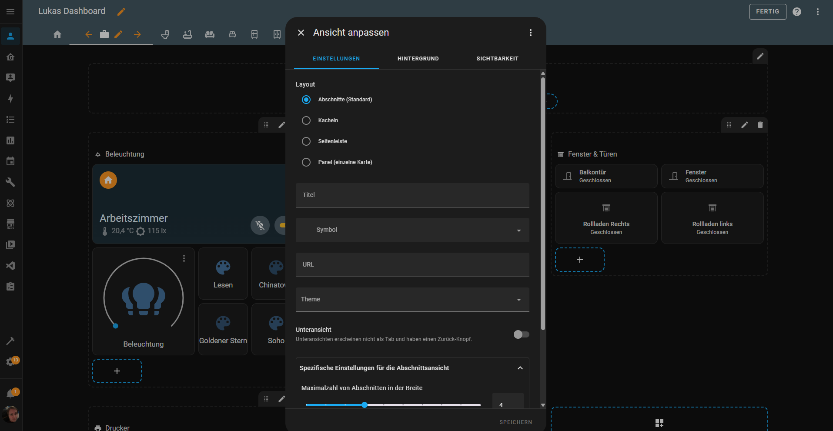
Task: Switch to the Hintergrund tab
Action: click(418, 58)
